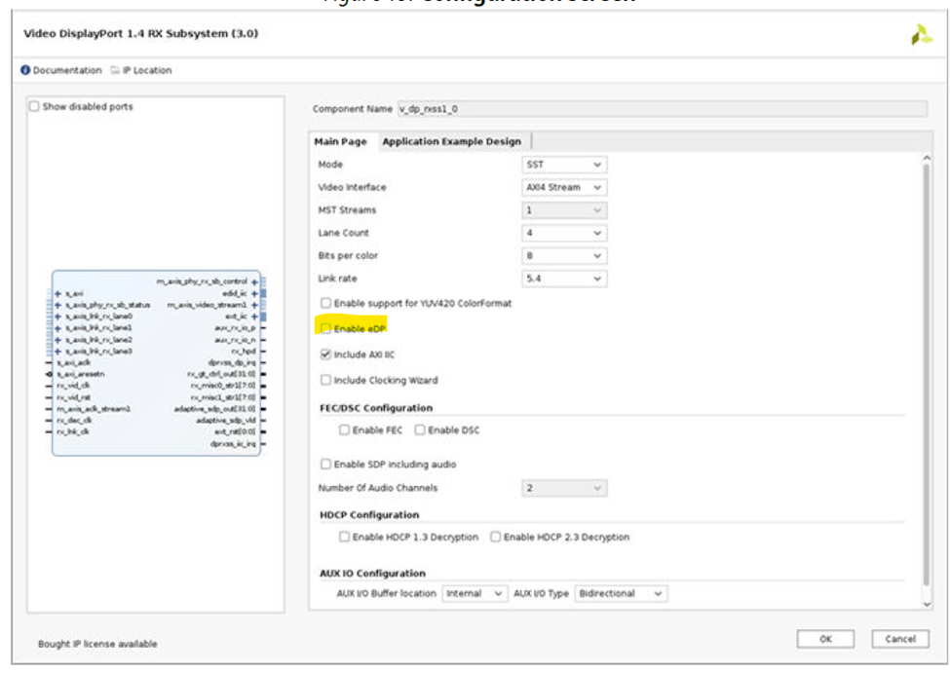Expand the edid_iic port plus icon
The height and width of the screenshot is (673, 950).
pos(254,293)
